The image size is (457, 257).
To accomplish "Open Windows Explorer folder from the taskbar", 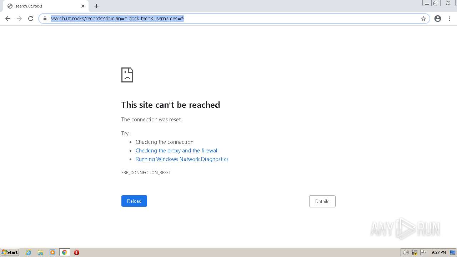I will click(x=40, y=252).
